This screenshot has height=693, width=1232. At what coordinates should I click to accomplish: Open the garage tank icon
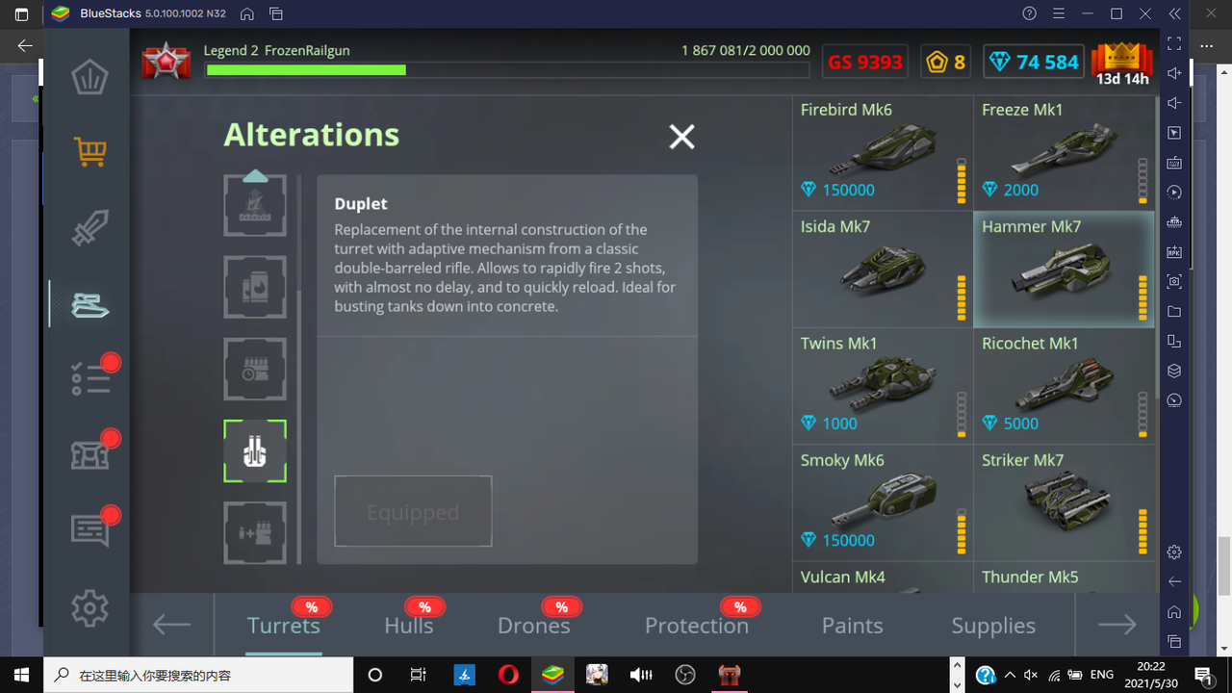(90, 305)
